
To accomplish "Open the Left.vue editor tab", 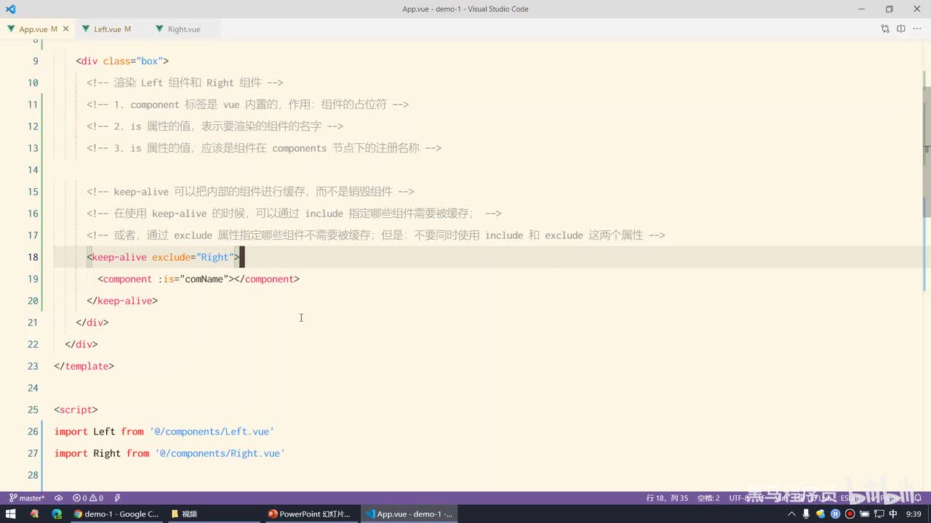I will click(111, 29).
